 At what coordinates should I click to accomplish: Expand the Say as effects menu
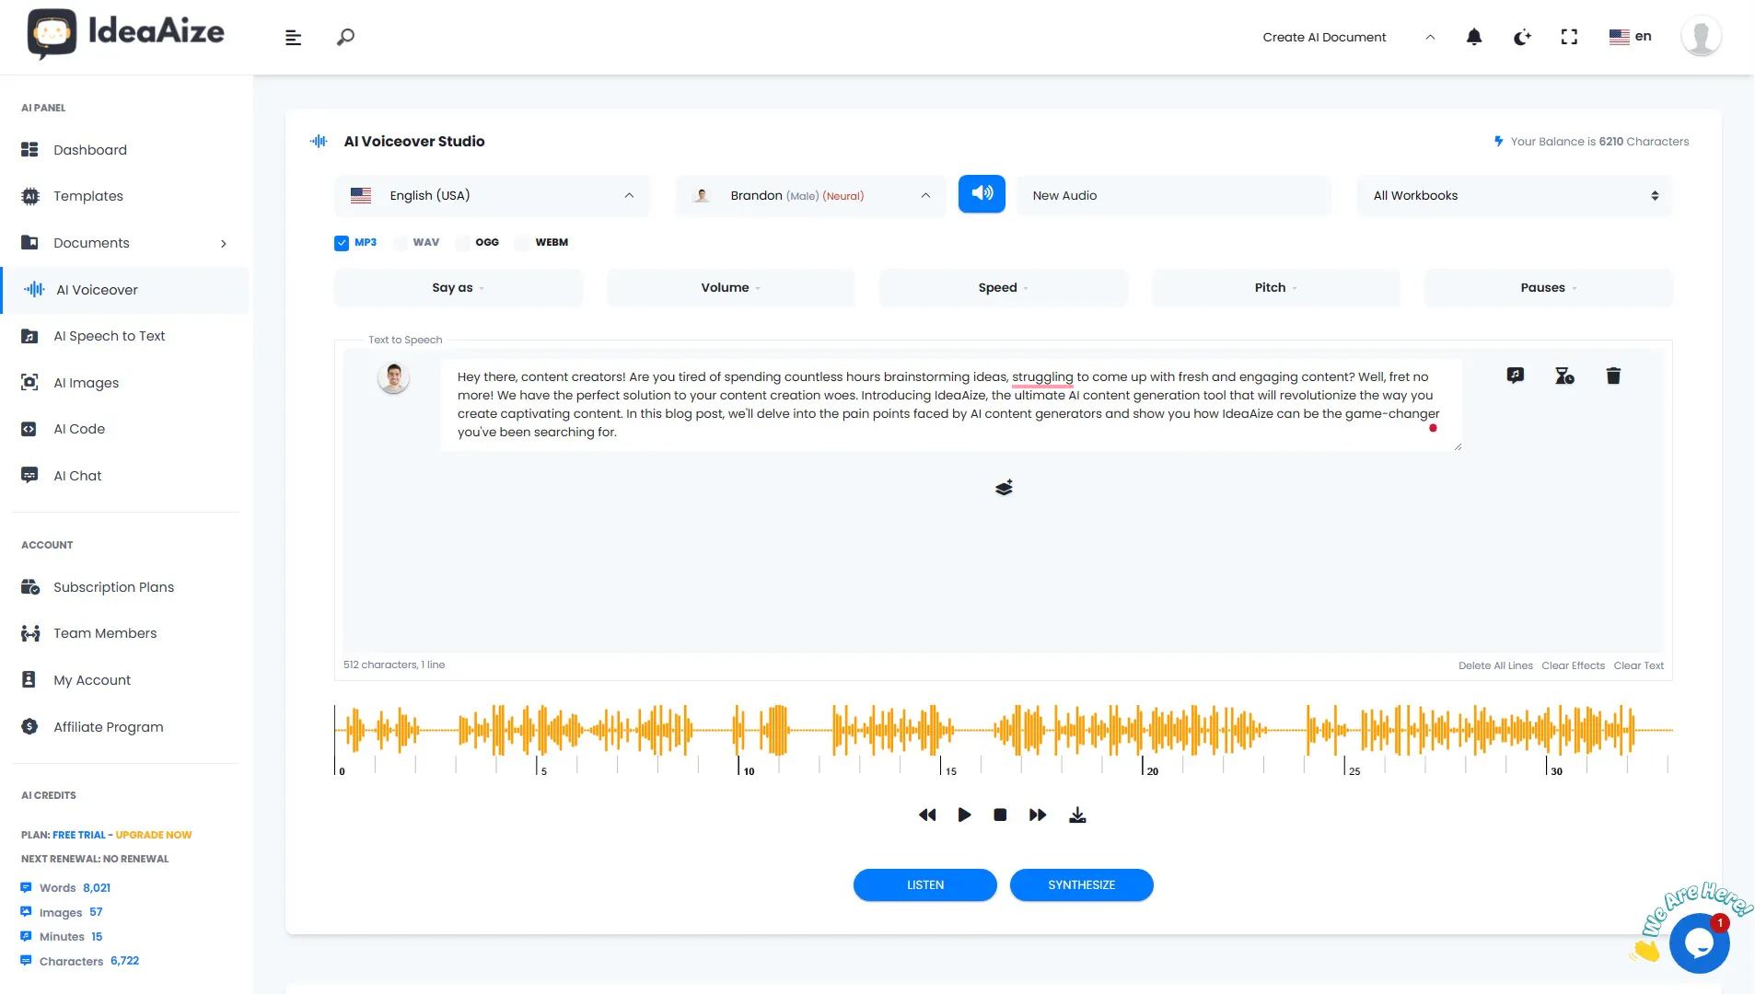click(x=458, y=287)
